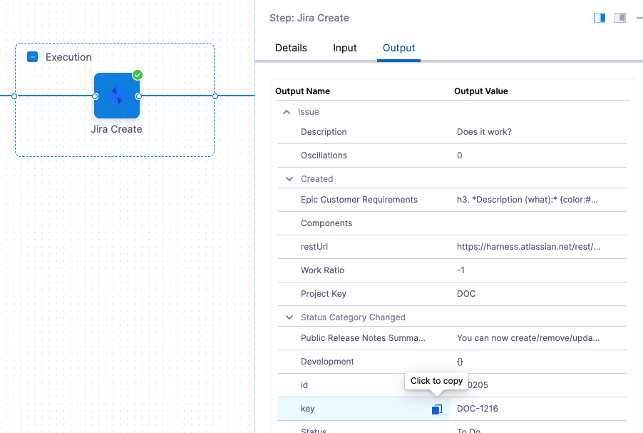Open the Details tab
This screenshot has width=643, height=433.
[x=291, y=48]
